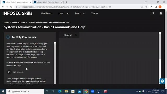The width and height of the screenshot is (167, 94).
Task: Click the browser address bar URL
Action: click(64, 7)
